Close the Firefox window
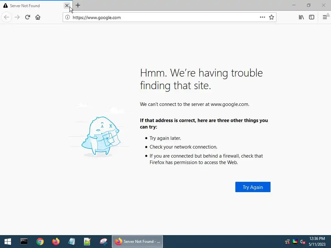This screenshot has width=331, height=248. pos(323,5)
